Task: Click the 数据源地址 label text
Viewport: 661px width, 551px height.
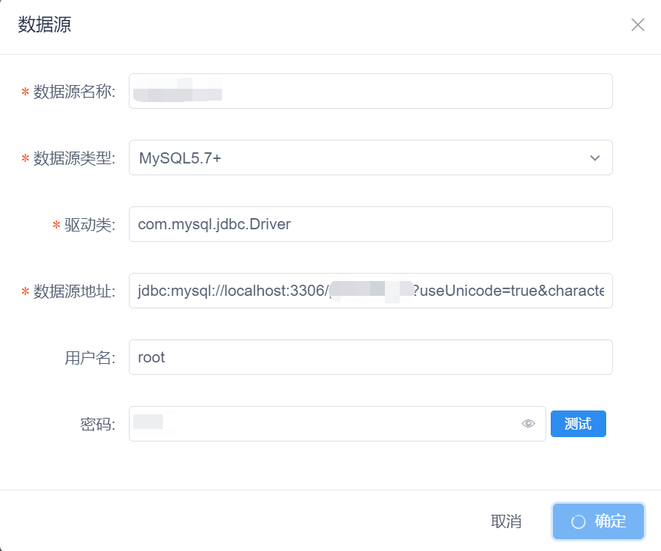Action: (74, 291)
